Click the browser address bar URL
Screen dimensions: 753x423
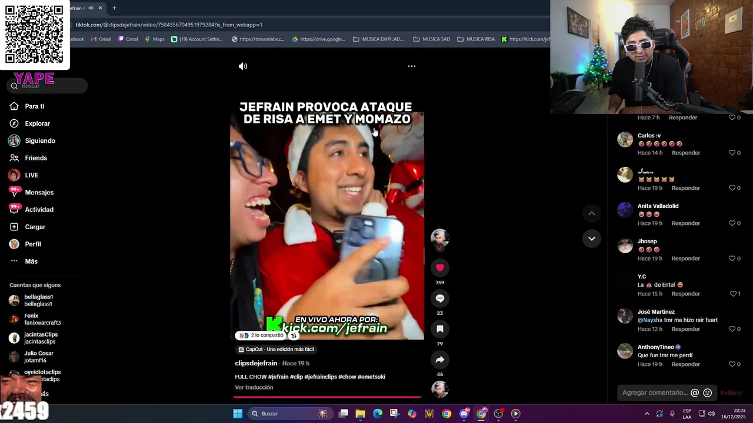point(169,25)
